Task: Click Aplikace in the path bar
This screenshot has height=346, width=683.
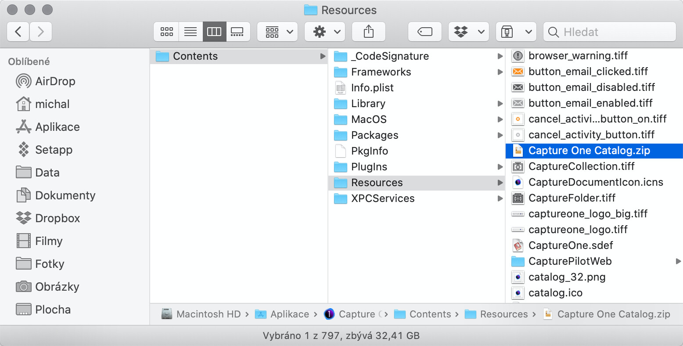Action: [x=282, y=314]
